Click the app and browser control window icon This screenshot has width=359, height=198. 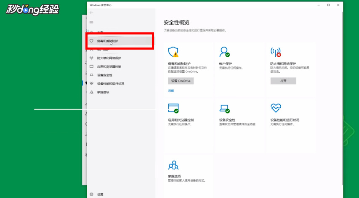[x=173, y=108]
